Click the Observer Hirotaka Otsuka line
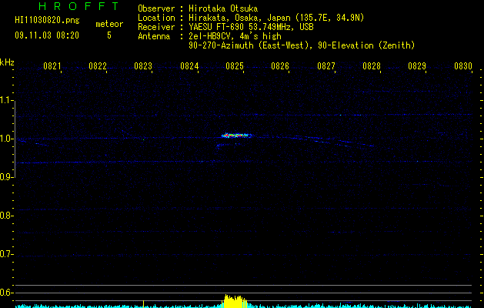 [198, 8]
